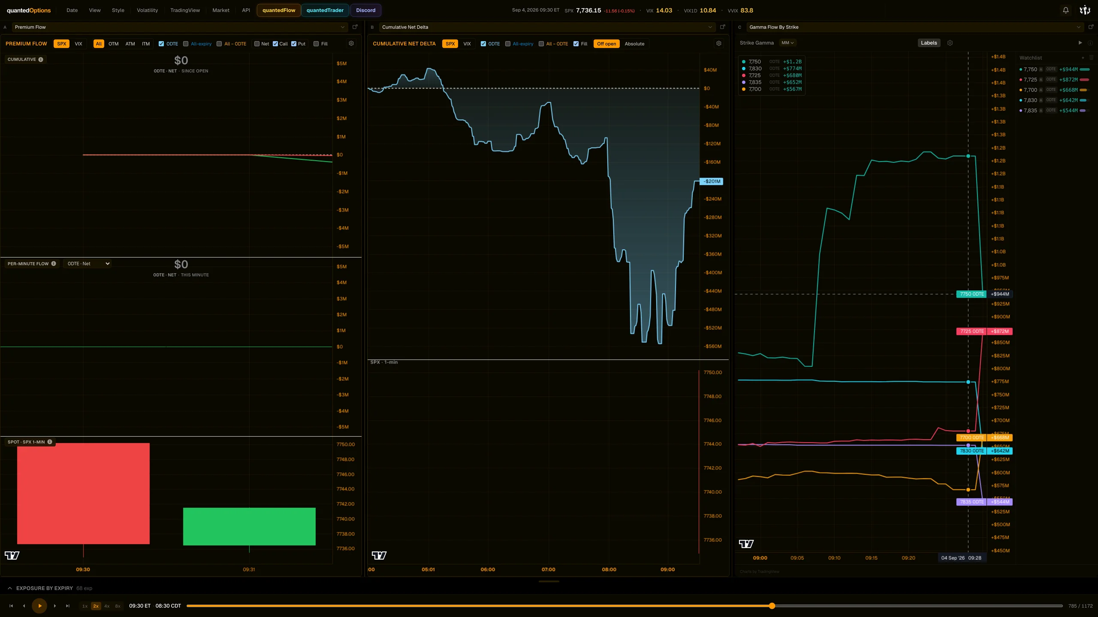This screenshot has width=1098, height=617.
Task: Open the Discord link
Action: point(365,10)
